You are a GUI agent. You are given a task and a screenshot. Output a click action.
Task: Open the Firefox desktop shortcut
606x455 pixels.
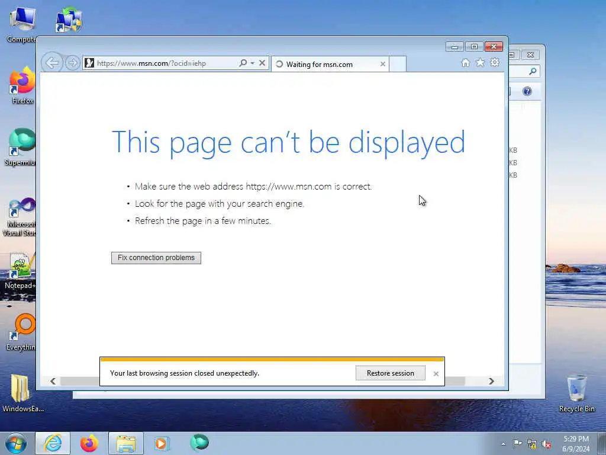tap(22, 85)
